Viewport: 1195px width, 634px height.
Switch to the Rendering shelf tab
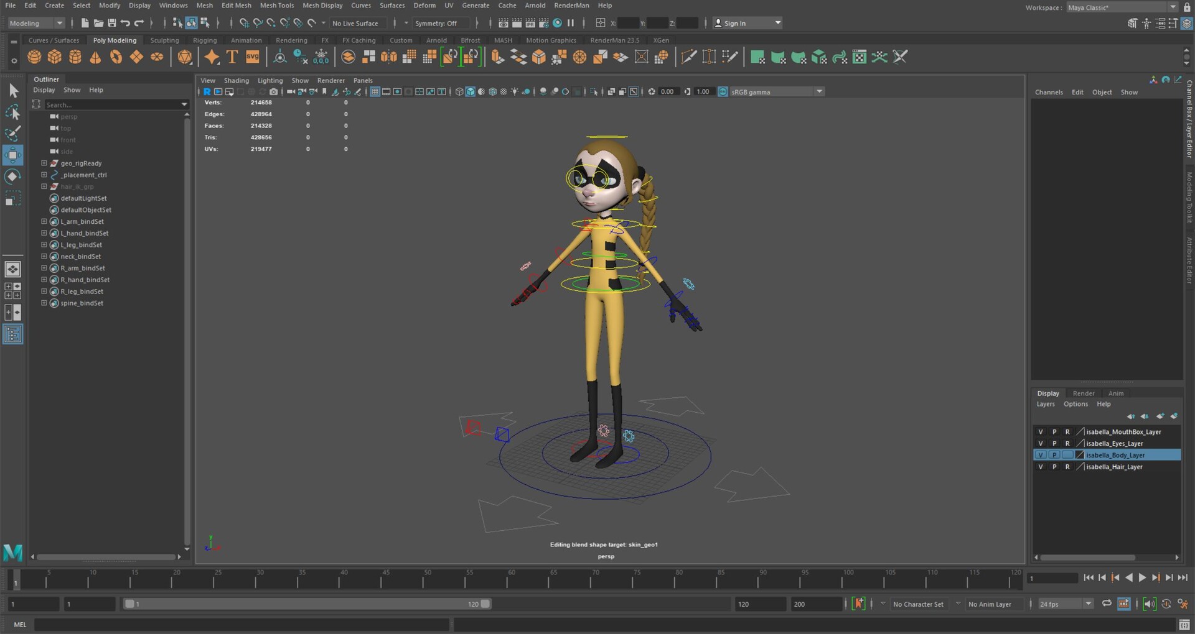291,40
